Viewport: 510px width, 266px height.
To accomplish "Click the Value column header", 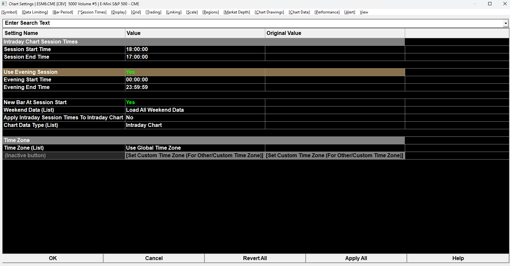I will pos(195,33).
